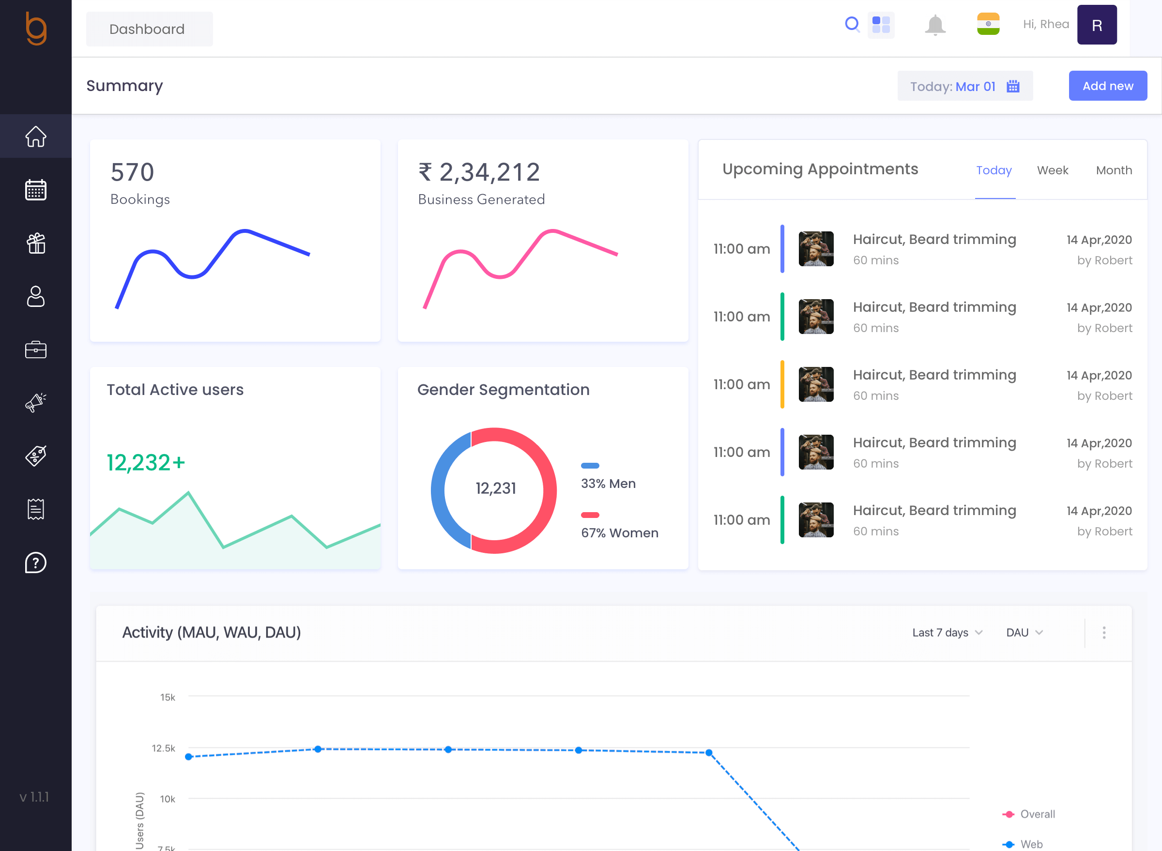1162x851 pixels.
Task: Open the megaphone promotions icon
Action: pyautogui.click(x=35, y=403)
